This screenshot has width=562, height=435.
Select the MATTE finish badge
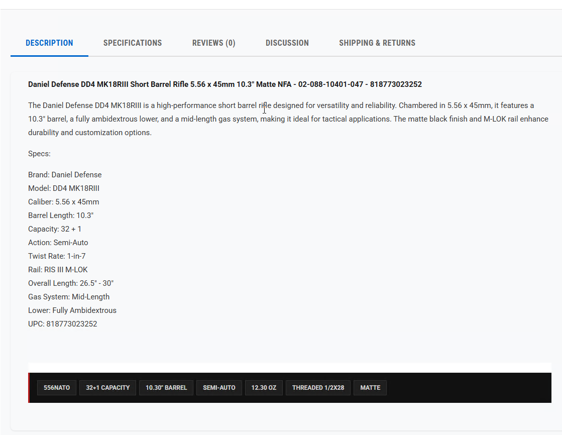pyautogui.click(x=370, y=387)
